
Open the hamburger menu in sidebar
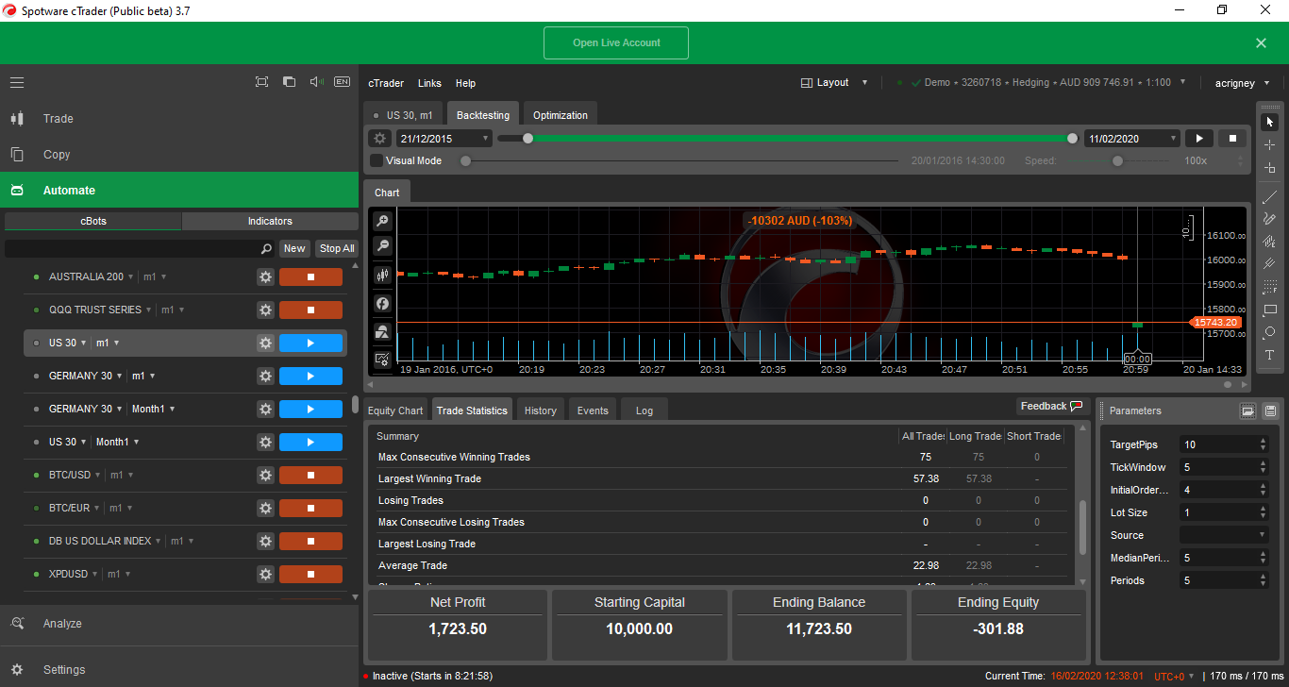point(17,82)
